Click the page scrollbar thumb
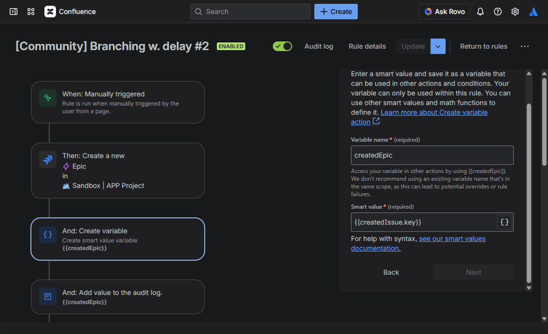Image resolution: width=548 pixels, height=334 pixels. click(544, 122)
